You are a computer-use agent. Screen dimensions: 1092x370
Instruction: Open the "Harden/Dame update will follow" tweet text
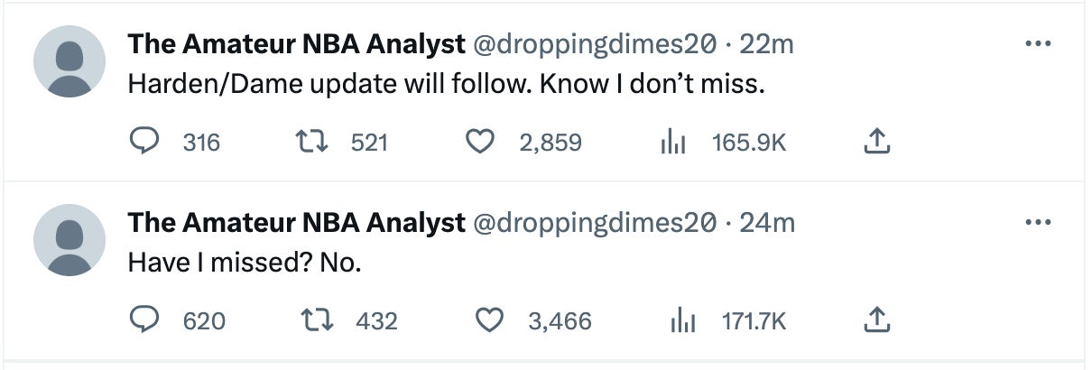pyautogui.click(x=446, y=84)
